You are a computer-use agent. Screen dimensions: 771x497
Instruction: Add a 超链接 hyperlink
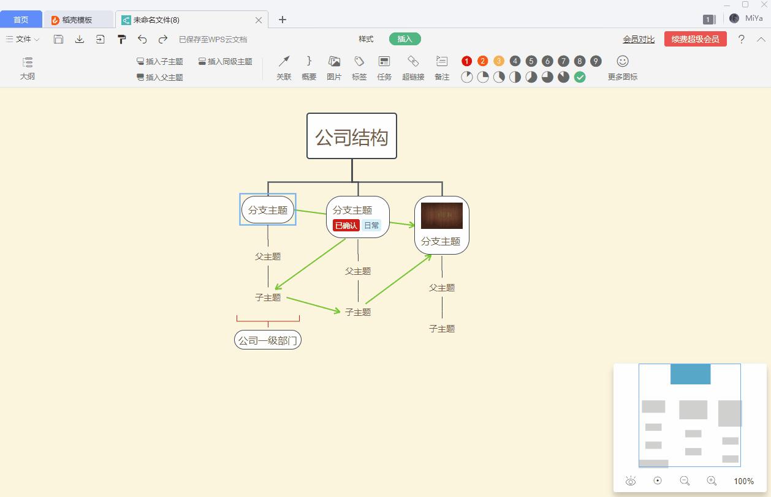[x=412, y=67]
